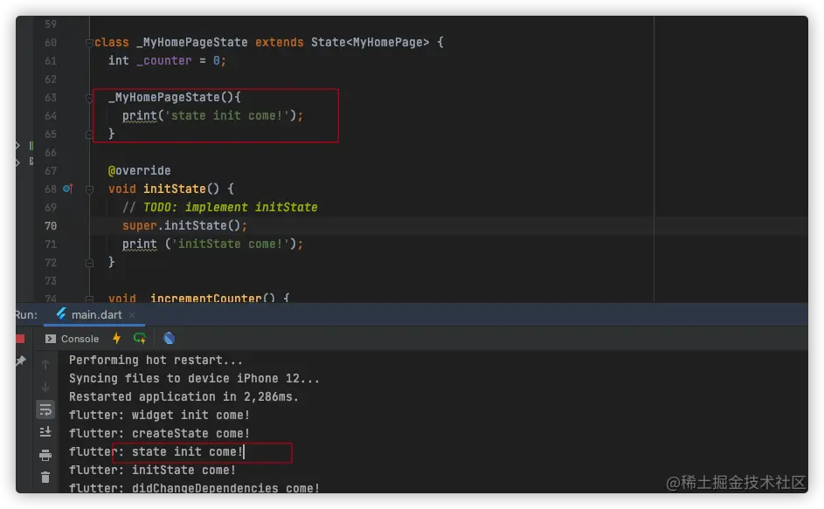Click the @override annotation
Image resolution: width=824 pixels, height=509 pixels.
[139, 171]
